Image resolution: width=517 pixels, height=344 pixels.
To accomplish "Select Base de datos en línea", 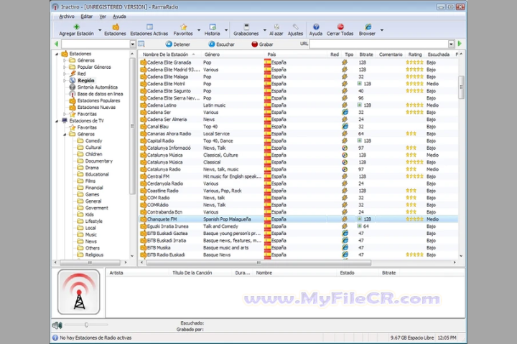I will click(x=101, y=94).
